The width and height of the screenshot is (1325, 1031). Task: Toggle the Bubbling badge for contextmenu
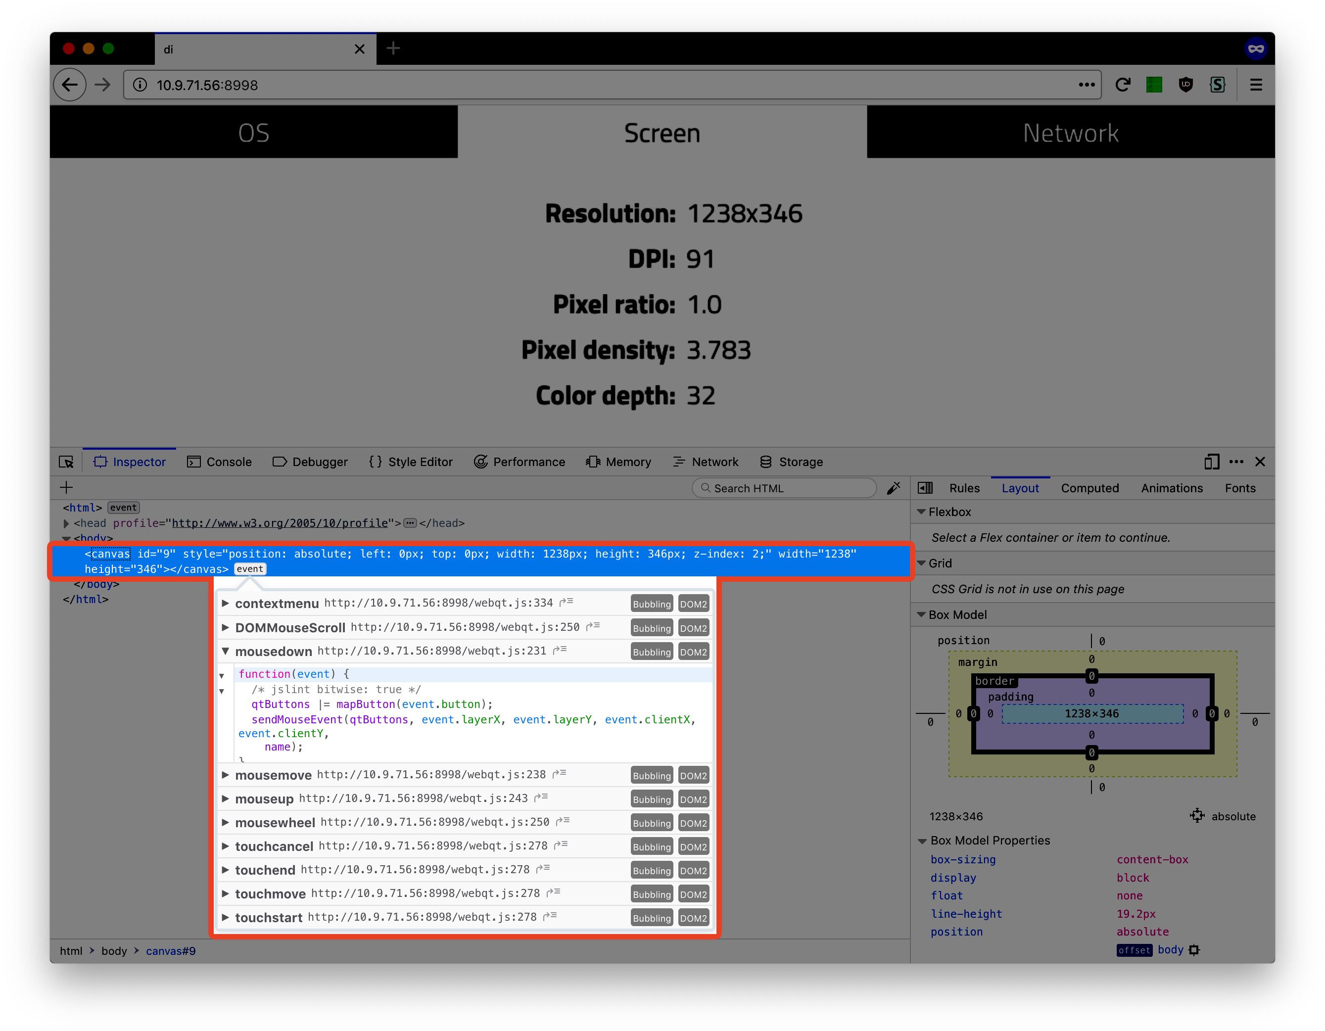point(652,604)
